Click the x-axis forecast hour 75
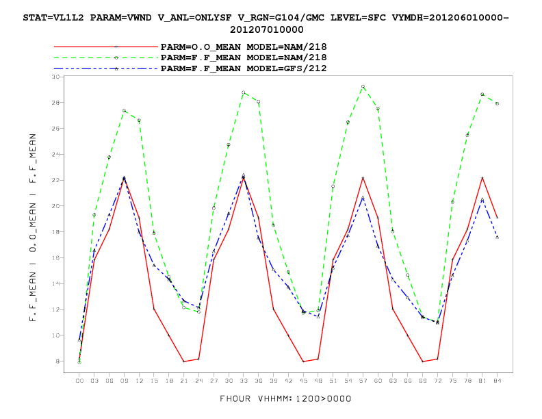This screenshot has height=419, width=542. [x=452, y=381]
